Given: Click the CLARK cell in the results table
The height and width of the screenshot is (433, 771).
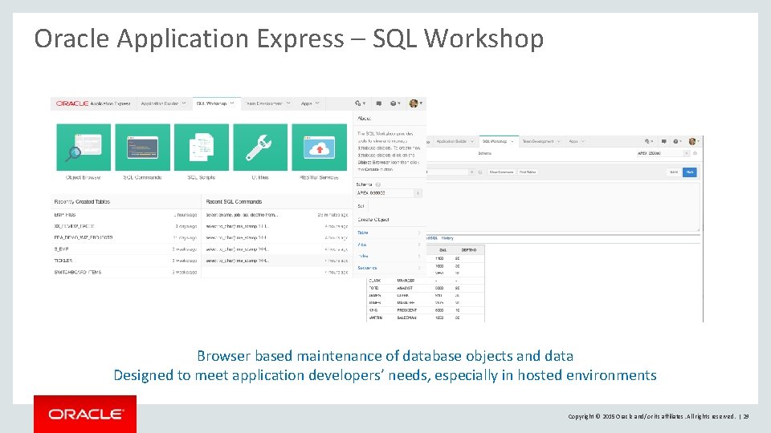Looking at the screenshot, I should tap(375, 281).
